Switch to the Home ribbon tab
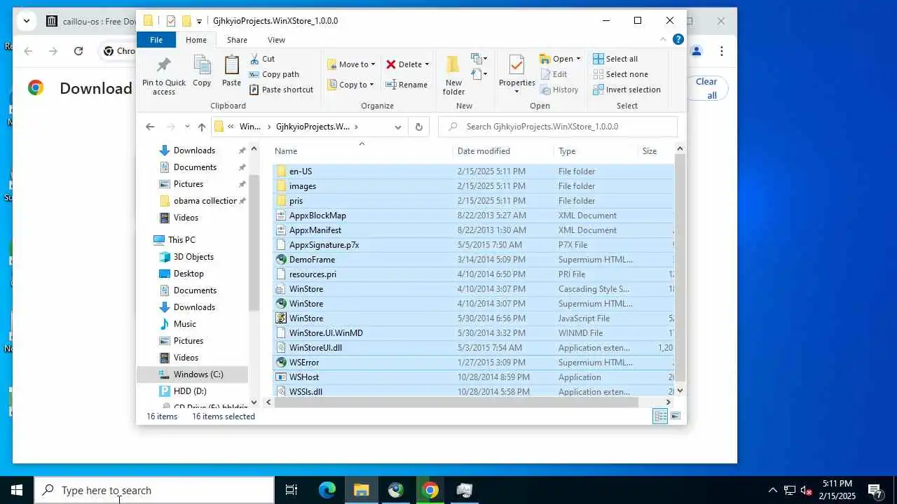Image resolution: width=897 pixels, height=504 pixels. (x=196, y=40)
